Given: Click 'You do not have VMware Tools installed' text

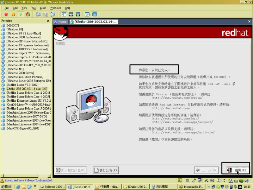Looking at the screenshot, I should pos(28,180).
